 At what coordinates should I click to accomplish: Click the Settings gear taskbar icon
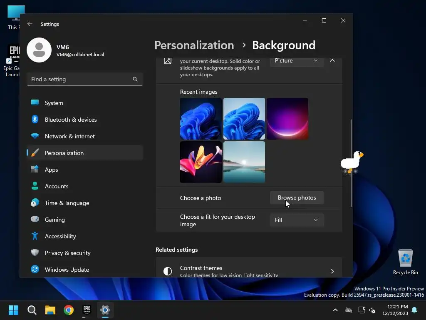tap(105, 310)
